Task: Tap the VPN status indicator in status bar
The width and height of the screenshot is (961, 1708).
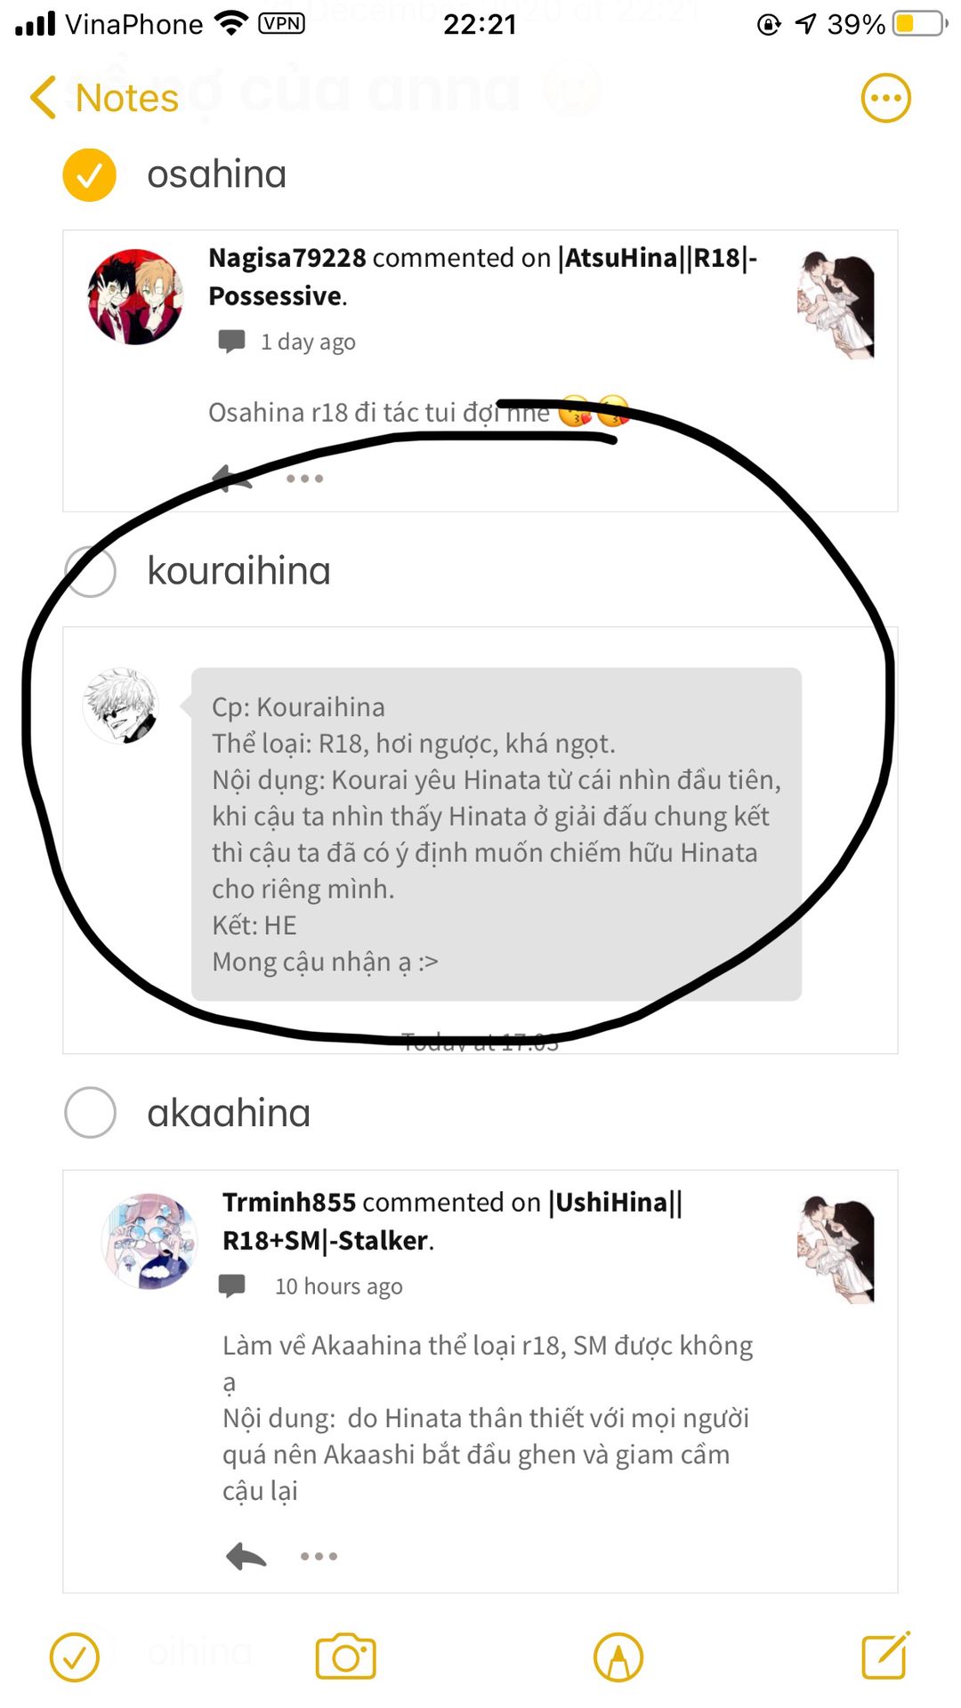Action: pos(281,23)
